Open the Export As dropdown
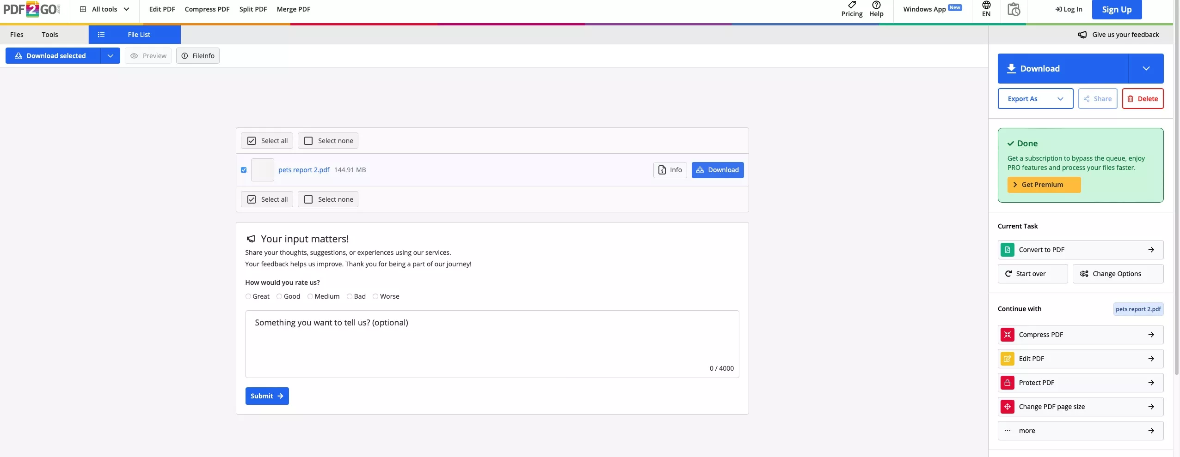The image size is (1180, 457). 1035,99
